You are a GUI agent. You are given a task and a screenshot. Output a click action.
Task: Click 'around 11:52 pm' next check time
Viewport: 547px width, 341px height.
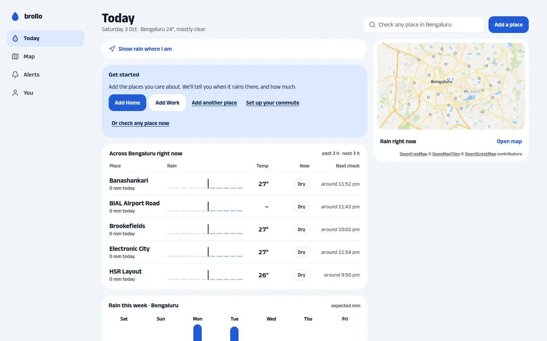[x=340, y=184]
